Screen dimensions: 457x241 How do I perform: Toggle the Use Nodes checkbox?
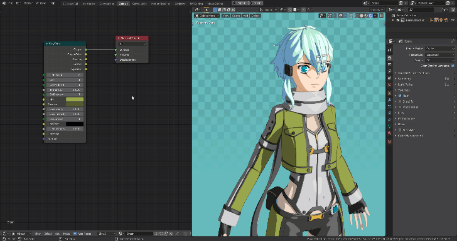click(x=75, y=233)
